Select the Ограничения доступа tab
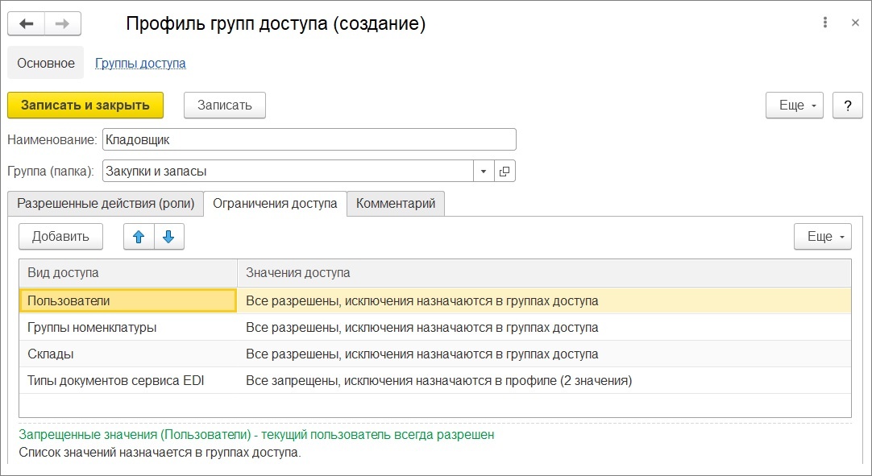The width and height of the screenshot is (872, 476). tap(275, 204)
